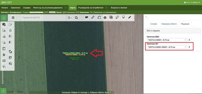Collapse the right panel with the chevron arrow
This screenshot has width=202, height=94.
[146, 17]
